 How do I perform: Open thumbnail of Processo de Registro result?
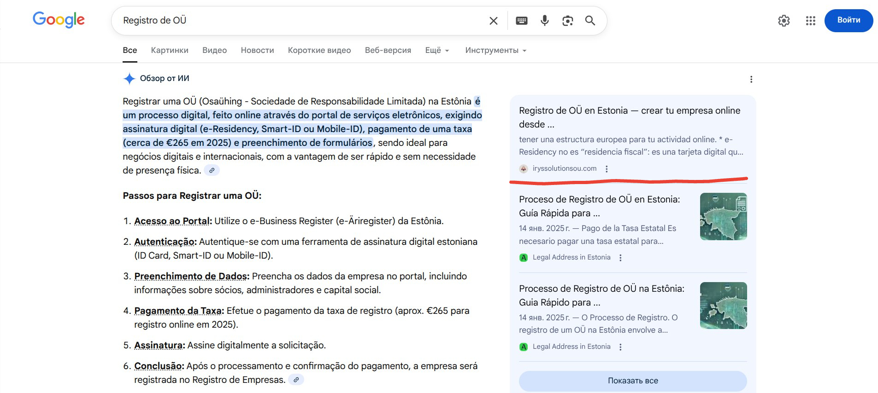723,306
